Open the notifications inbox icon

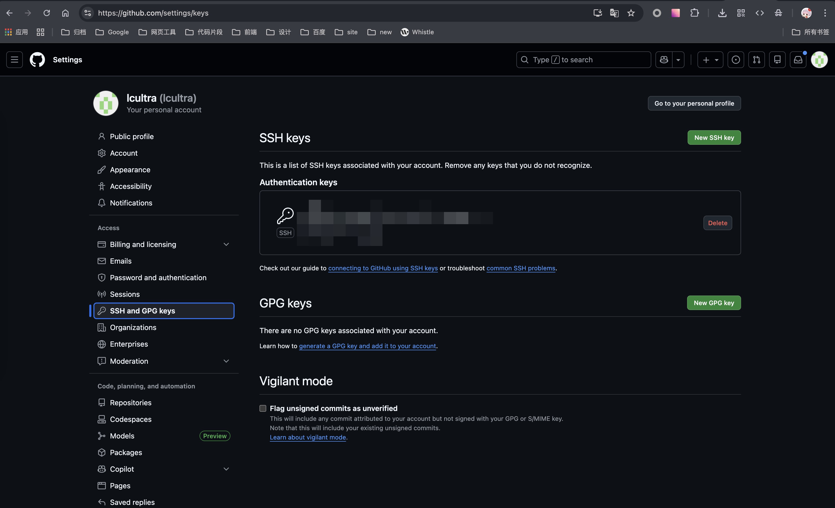click(798, 59)
